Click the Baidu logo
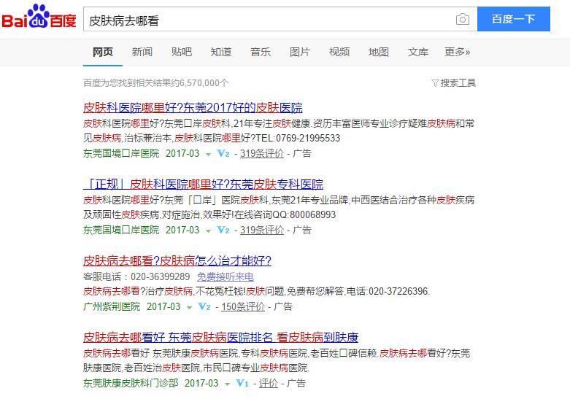Screen dimensions: 570x399 click(x=39, y=16)
